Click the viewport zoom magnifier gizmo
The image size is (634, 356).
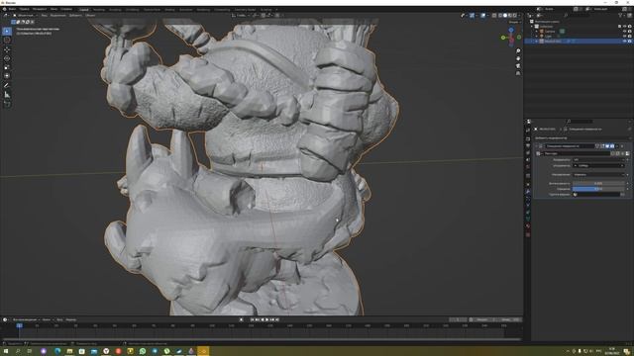(x=518, y=51)
